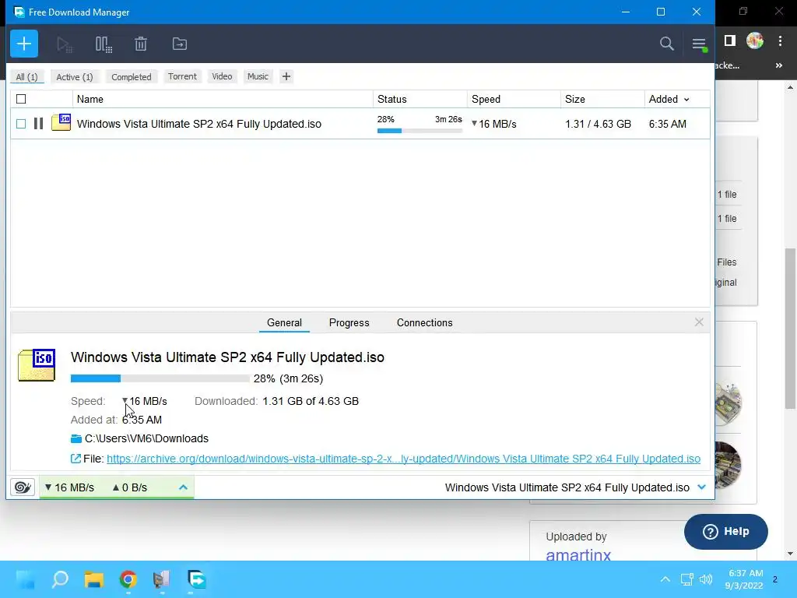Open the hamburger main menu
Viewport: 797px width, 598px height.
pyautogui.click(x=700, y=44)
